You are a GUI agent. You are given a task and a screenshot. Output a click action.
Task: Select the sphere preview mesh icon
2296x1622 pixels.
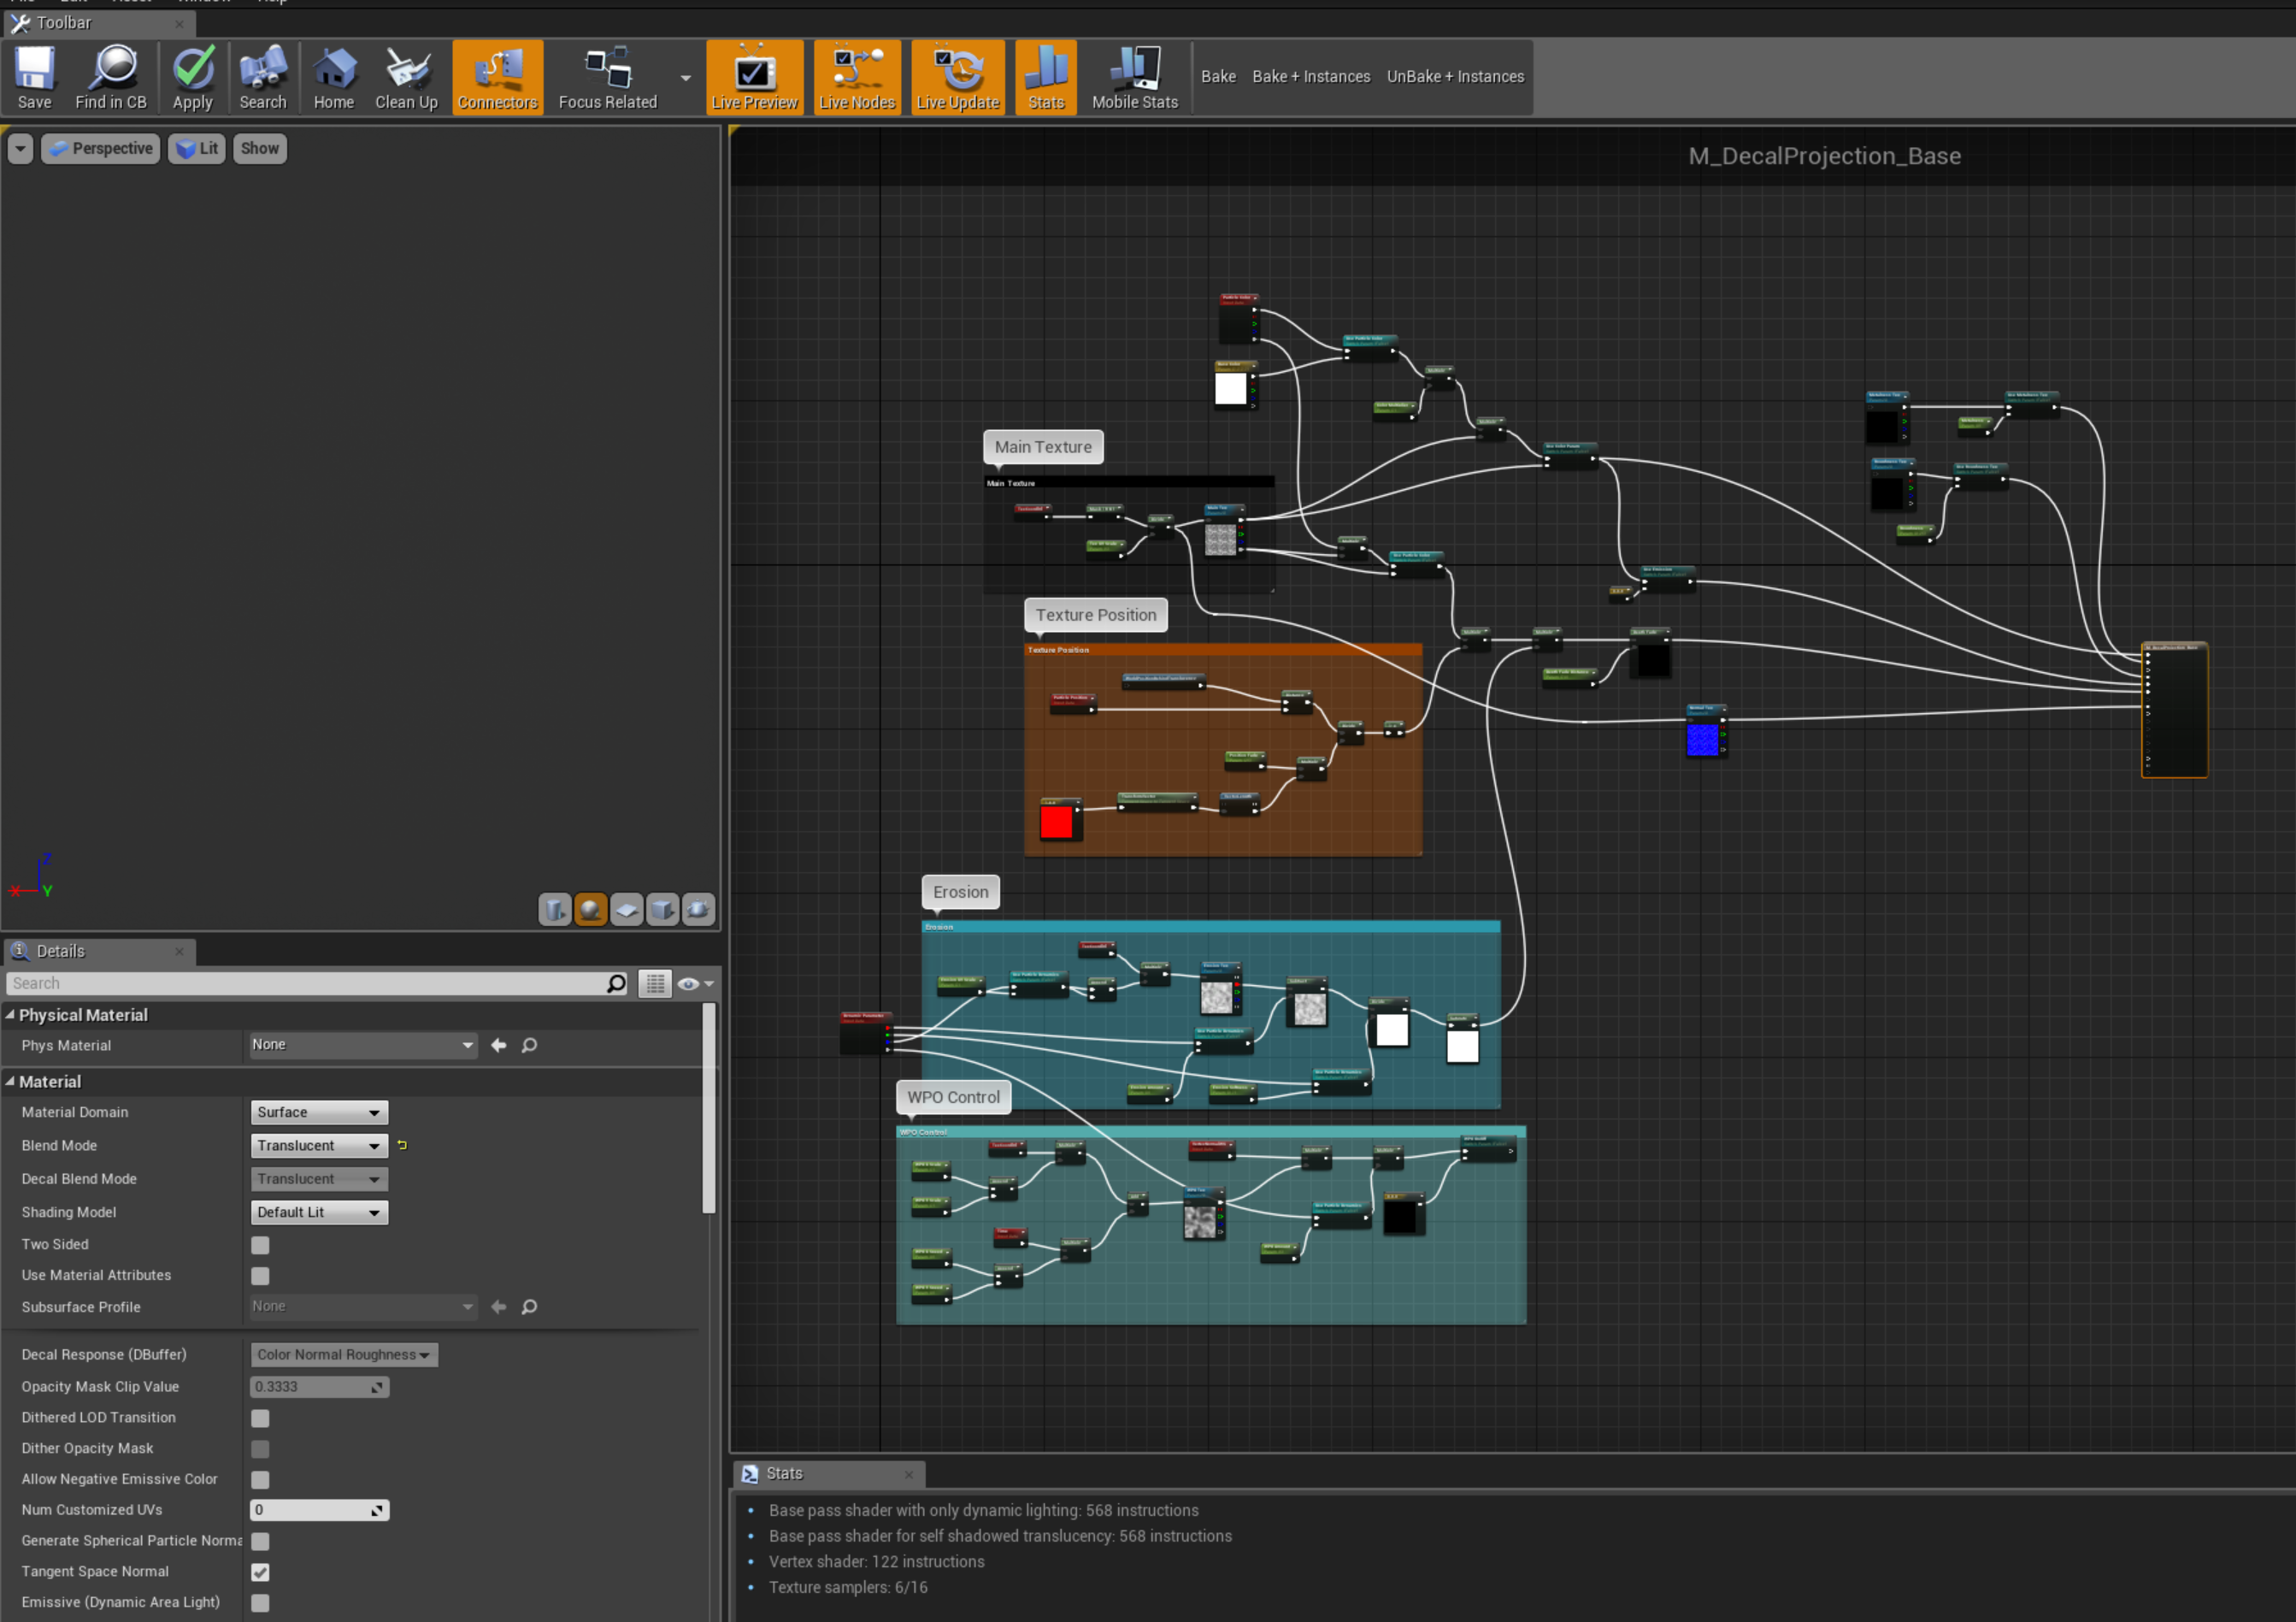591,909
